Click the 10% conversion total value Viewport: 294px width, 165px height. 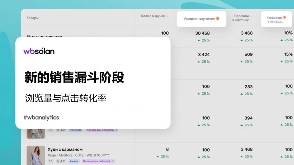[288, 33]
